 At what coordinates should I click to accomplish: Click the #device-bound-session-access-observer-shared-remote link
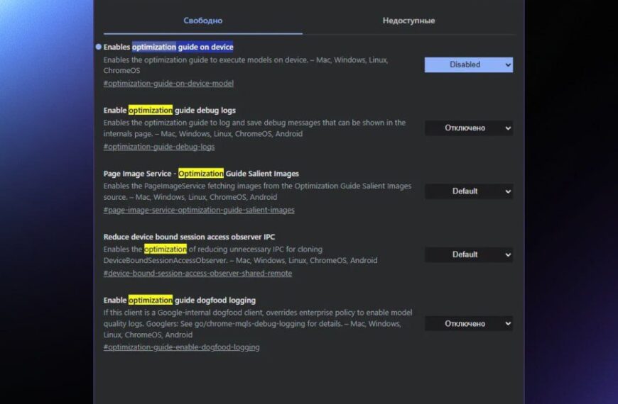pyautogui.click(x=197, y=274)
